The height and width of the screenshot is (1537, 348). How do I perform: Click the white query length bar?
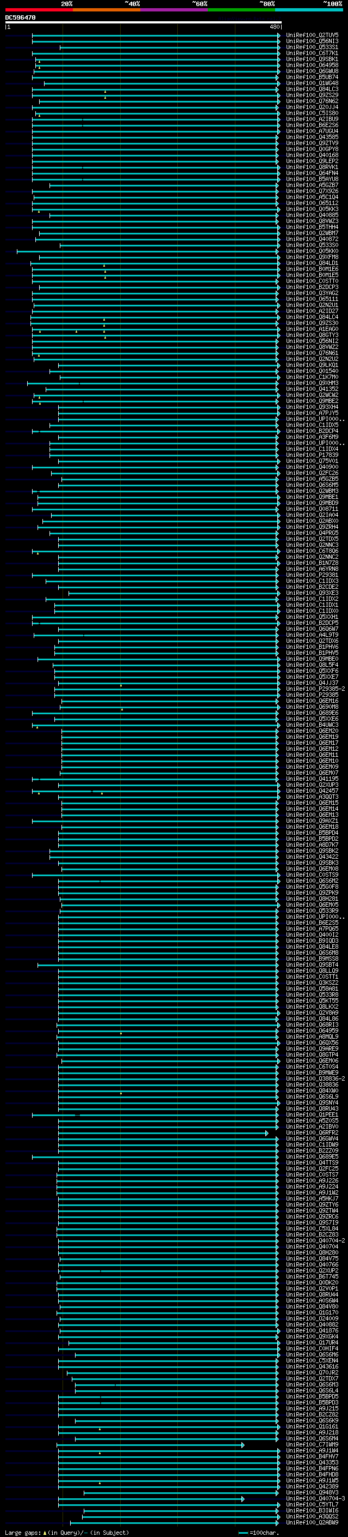144,23
